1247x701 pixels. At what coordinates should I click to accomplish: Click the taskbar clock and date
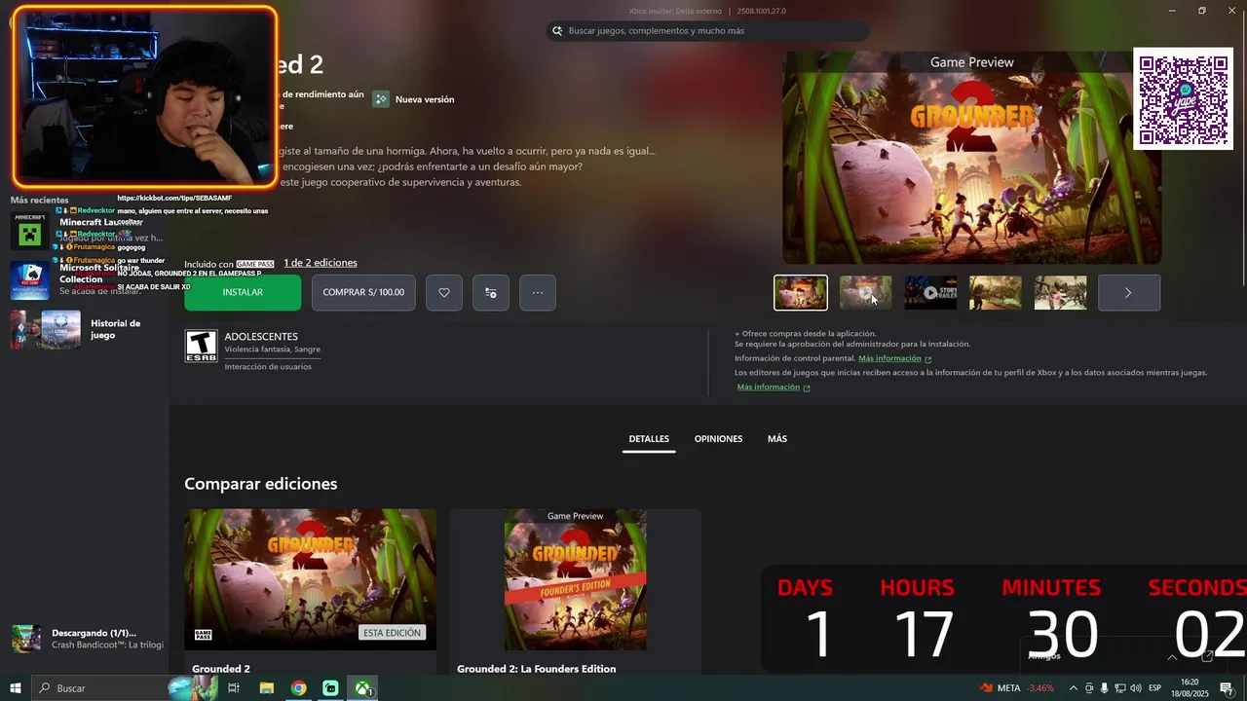click(x=1190, y=688)
